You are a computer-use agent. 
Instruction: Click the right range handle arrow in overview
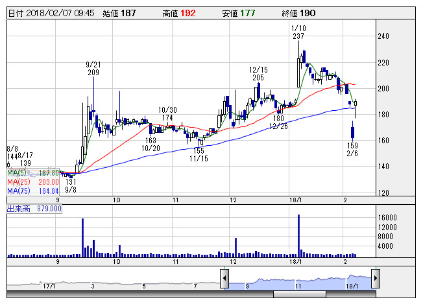375,279
